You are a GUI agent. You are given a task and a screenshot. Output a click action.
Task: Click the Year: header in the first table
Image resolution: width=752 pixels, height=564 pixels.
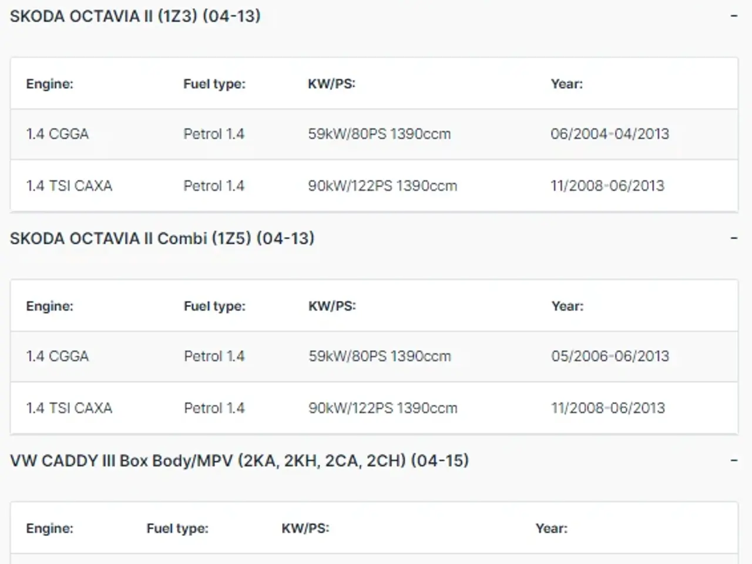pyautogui.click(x=567, y=83)
